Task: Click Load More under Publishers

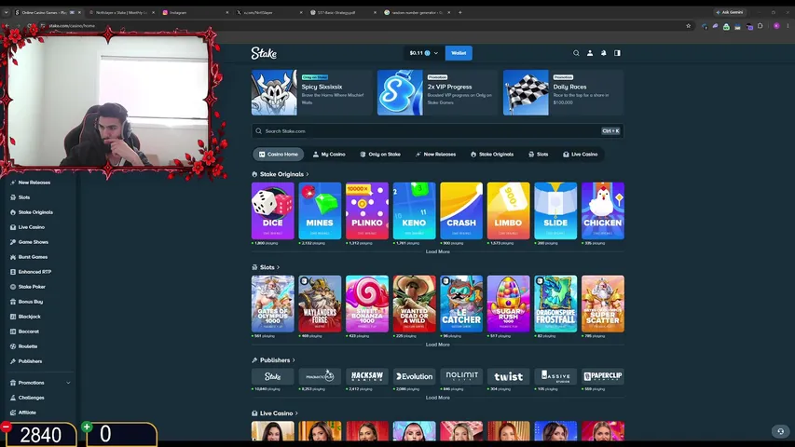Action: pos(437,398)
